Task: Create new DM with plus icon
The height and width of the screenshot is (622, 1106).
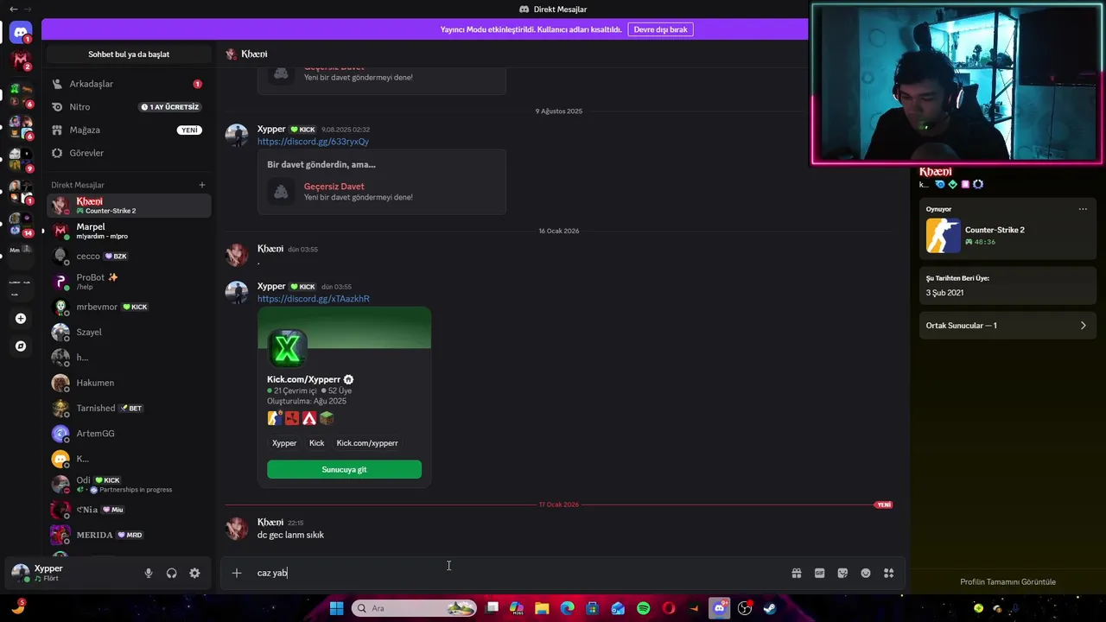Action: pyautogui.click(x=202, y=185)
